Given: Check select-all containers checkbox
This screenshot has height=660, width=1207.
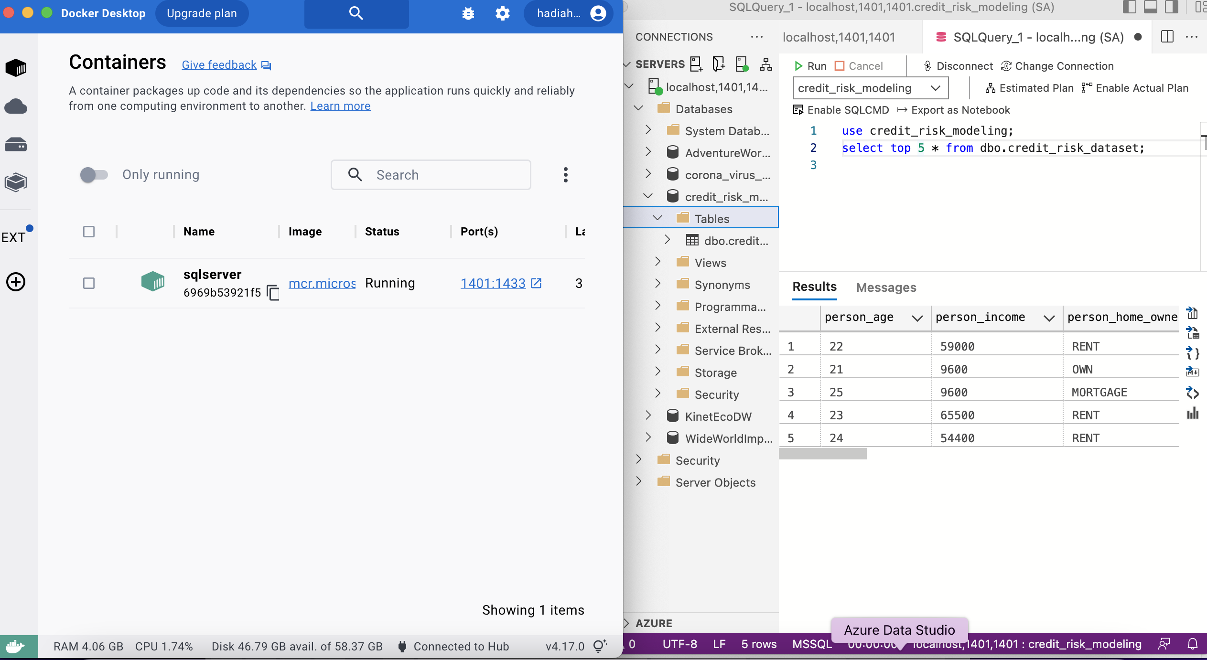Looking at the screenshot, I should 89,232.
